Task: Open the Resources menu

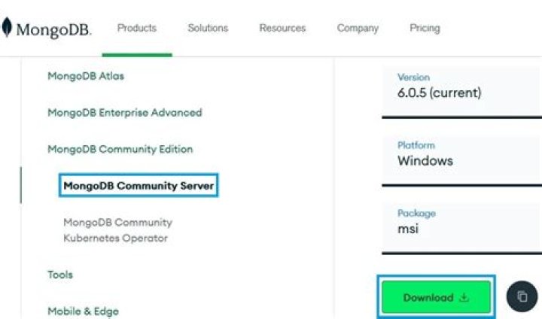Action: (282, 28)
